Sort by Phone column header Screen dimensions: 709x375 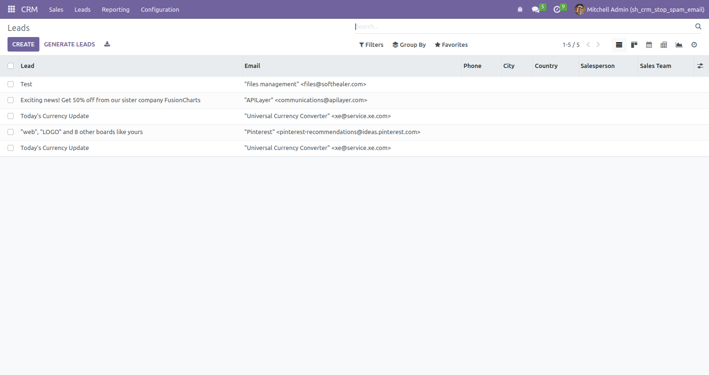pos(481,66)
